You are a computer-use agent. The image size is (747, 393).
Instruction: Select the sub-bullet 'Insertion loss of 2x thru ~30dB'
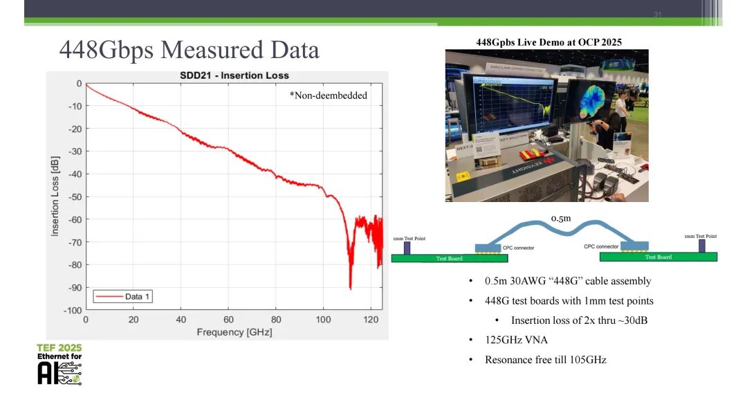(580, 320)
